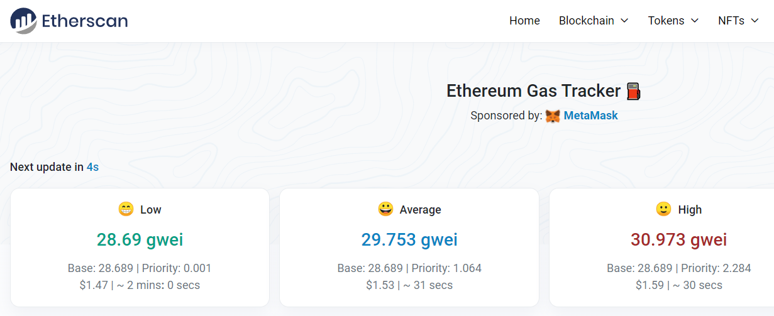Open the Home menu item
This screenshot has width=774, height=316.
click(524, 21)
